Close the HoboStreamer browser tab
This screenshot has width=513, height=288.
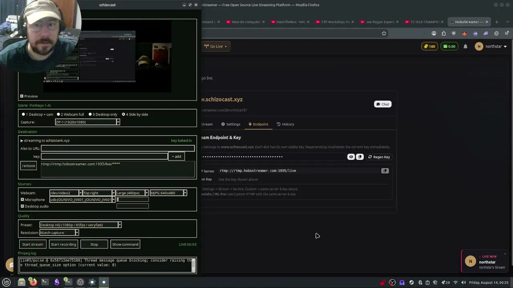click(487, 22)
